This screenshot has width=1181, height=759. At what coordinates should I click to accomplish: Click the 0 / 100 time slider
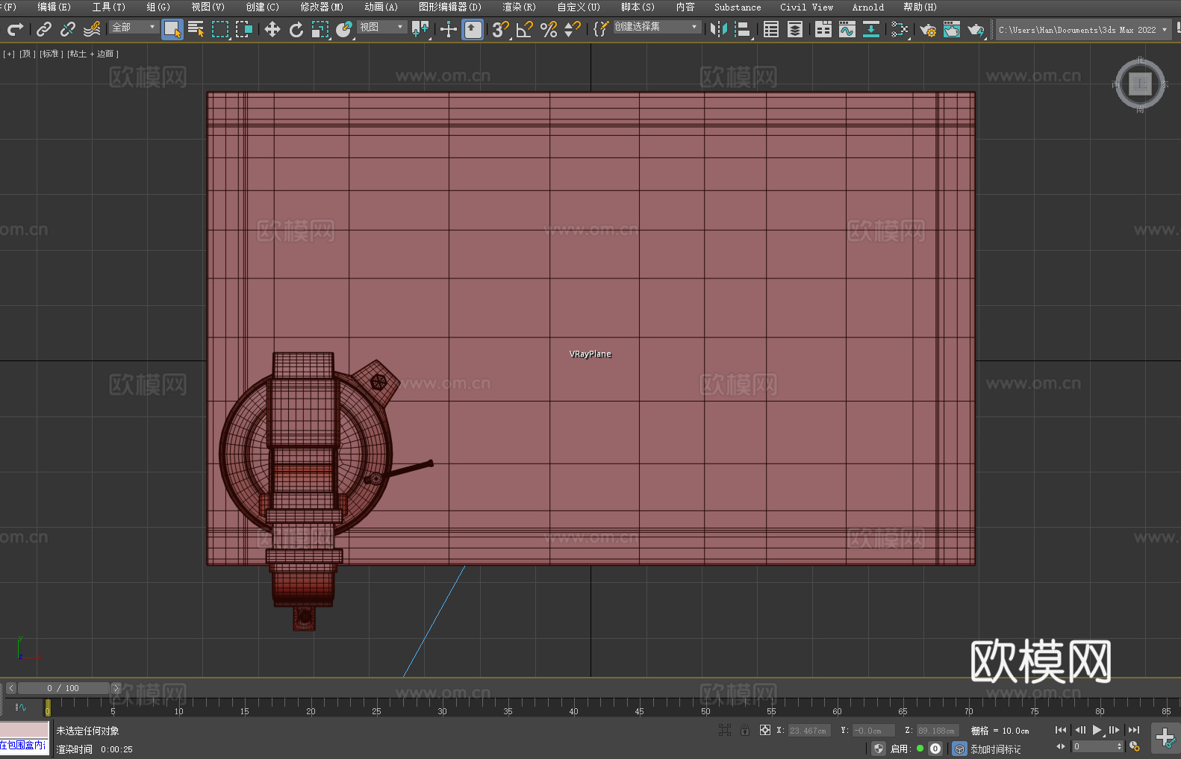(x=63, y=688)
